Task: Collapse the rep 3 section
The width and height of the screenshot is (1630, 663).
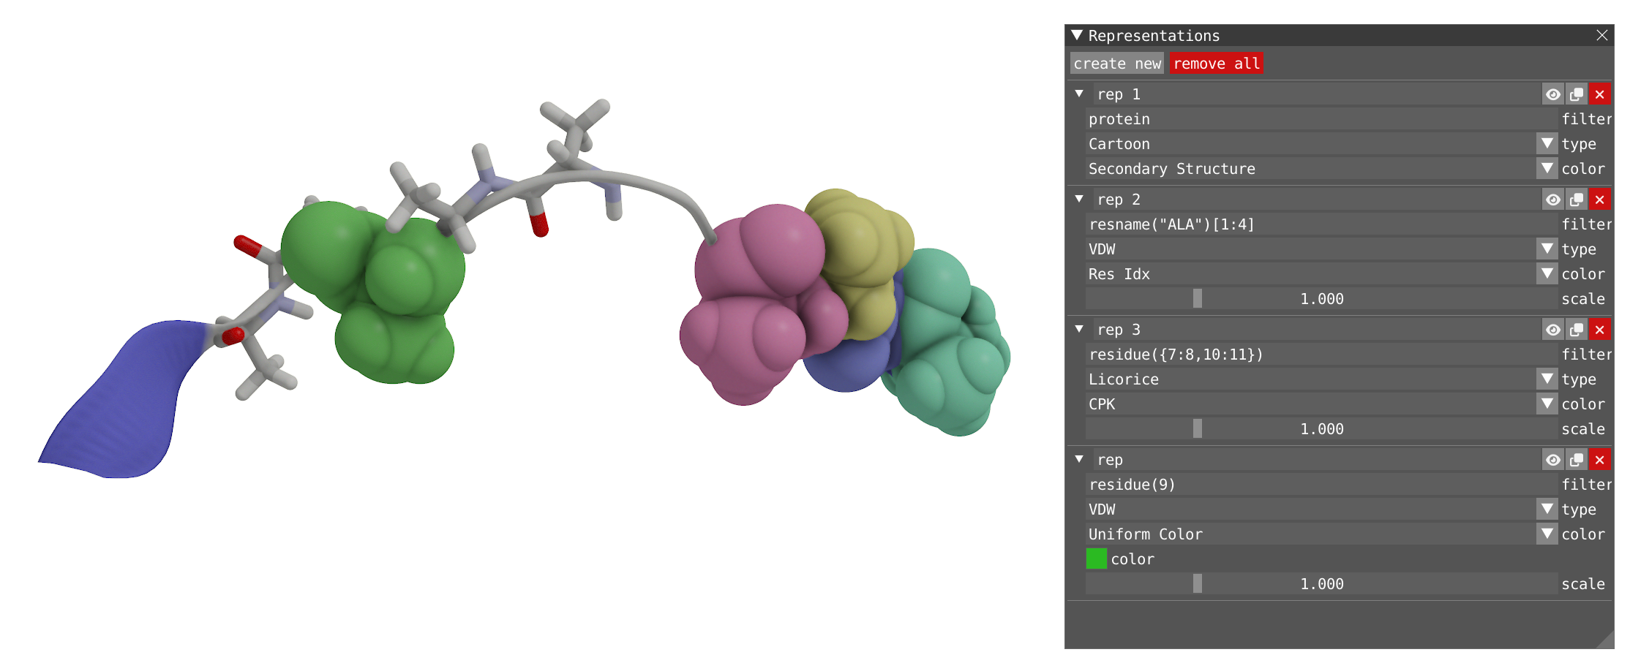Action: point(1079,329)
